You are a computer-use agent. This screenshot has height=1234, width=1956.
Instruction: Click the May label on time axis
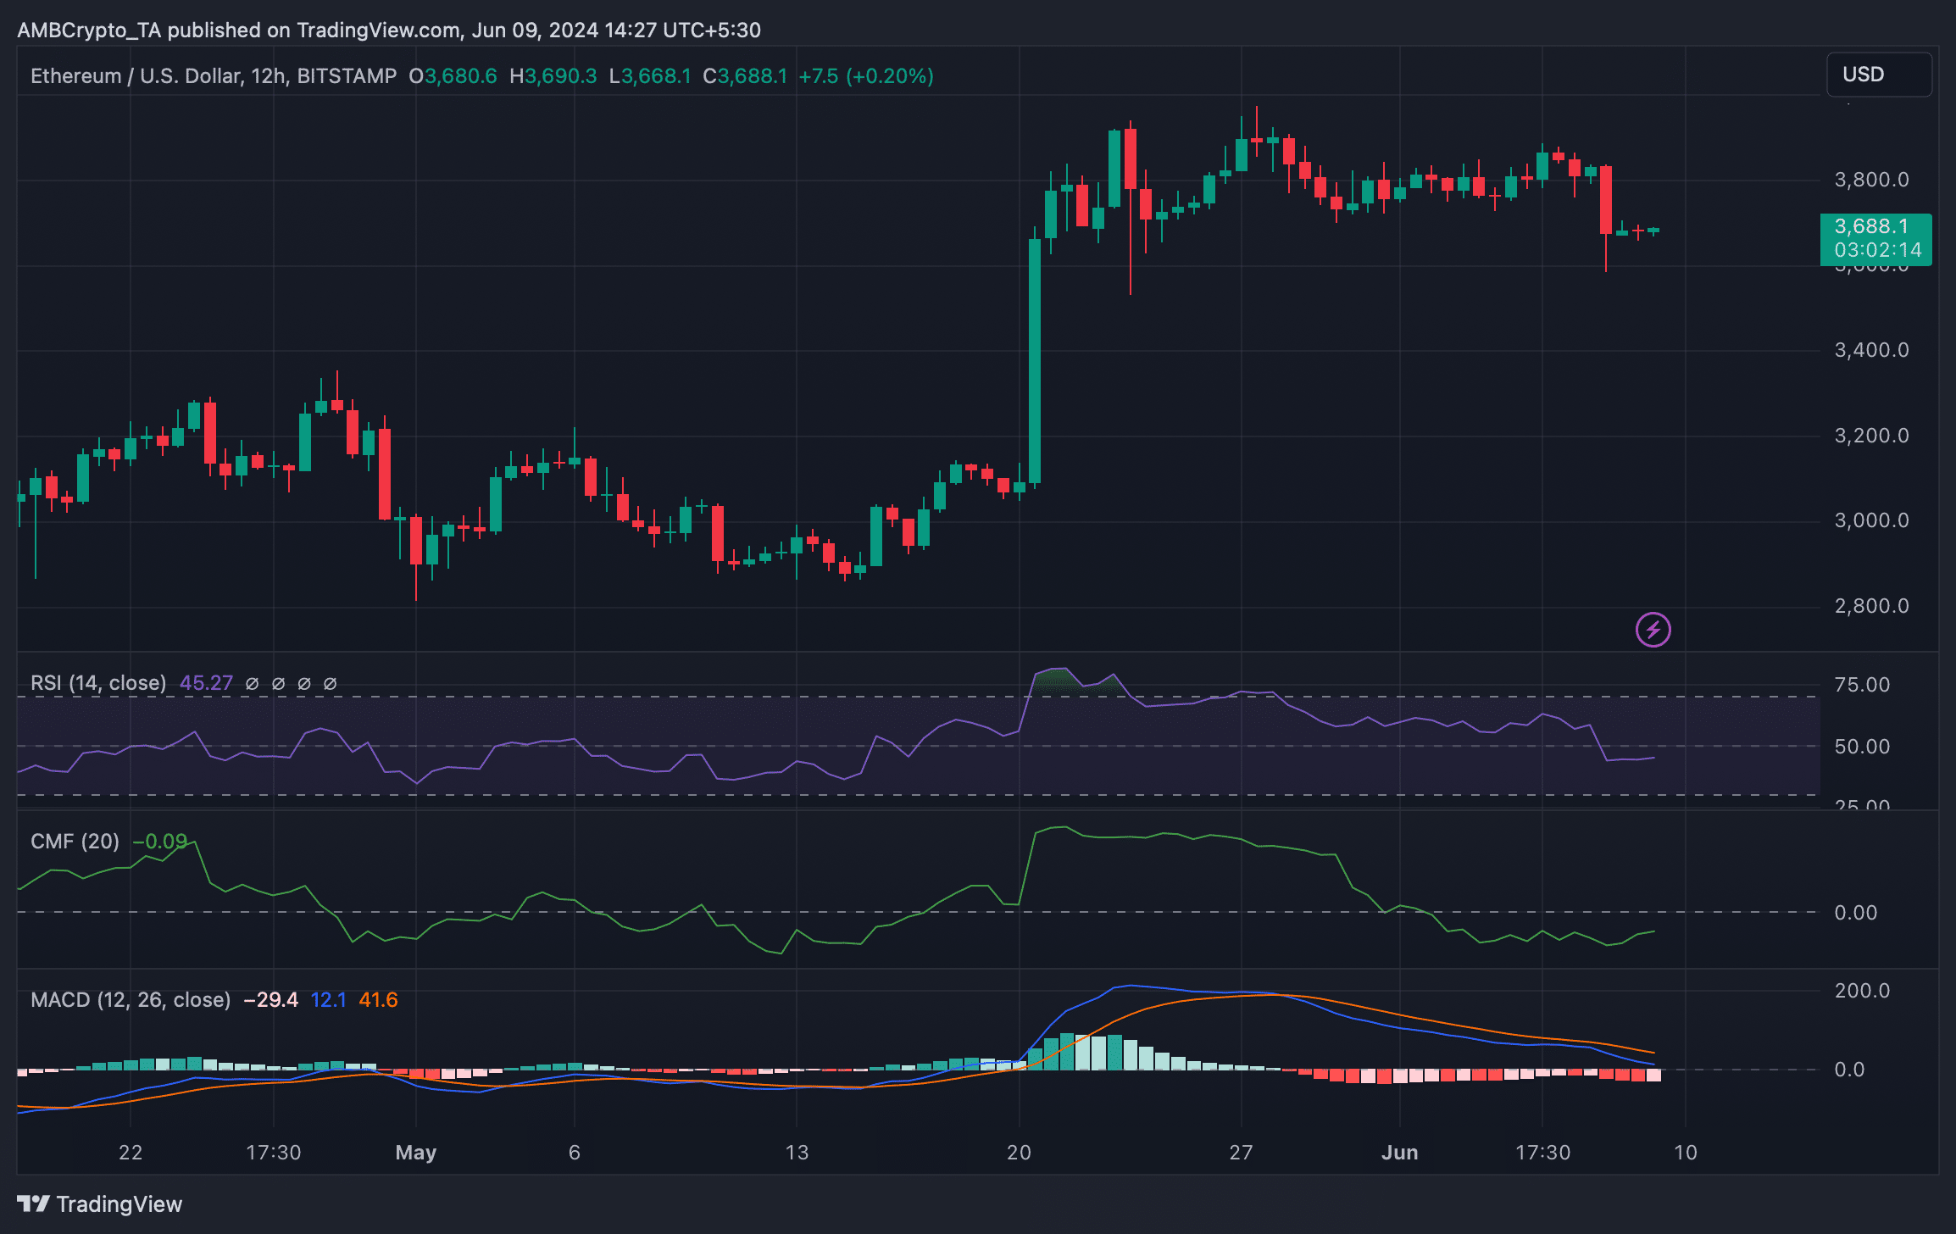(415, 1153)
